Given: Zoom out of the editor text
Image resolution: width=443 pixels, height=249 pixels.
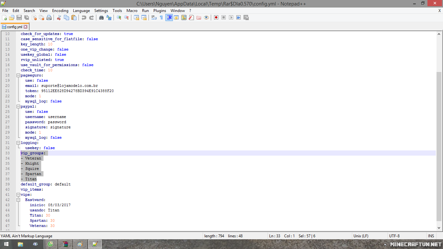Looking at the screenshot, I should [x=126, y=18].
